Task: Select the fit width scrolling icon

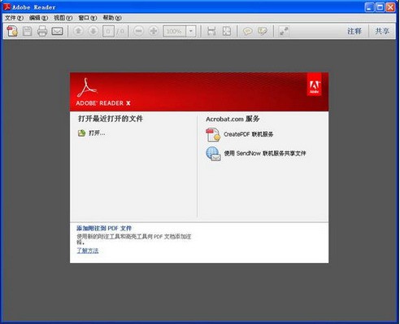Action: coord(211,31)
